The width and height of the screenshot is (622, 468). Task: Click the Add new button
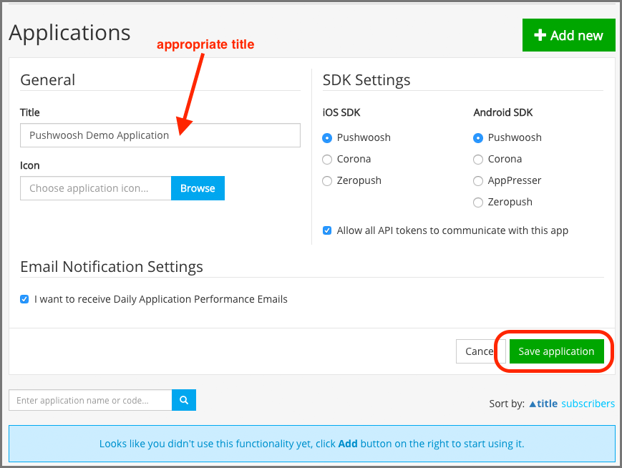pyautogui.click(x=568, y=35)
